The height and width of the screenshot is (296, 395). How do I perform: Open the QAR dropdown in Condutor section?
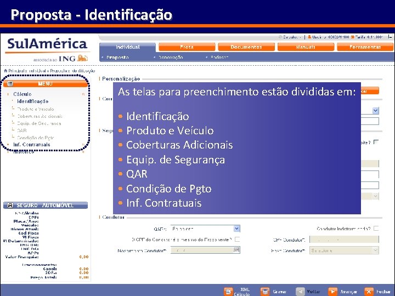(x=236, y=229)
